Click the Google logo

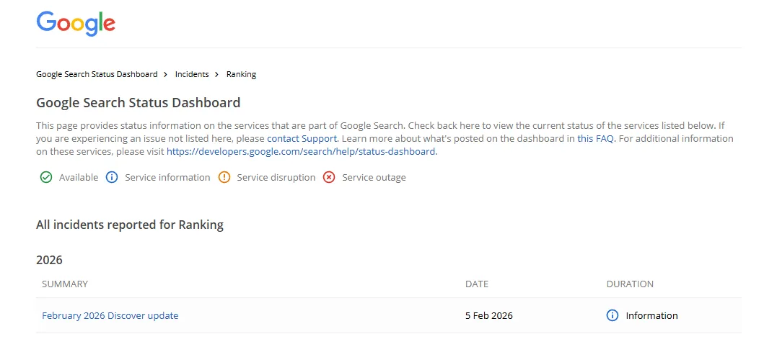(76, 23)
